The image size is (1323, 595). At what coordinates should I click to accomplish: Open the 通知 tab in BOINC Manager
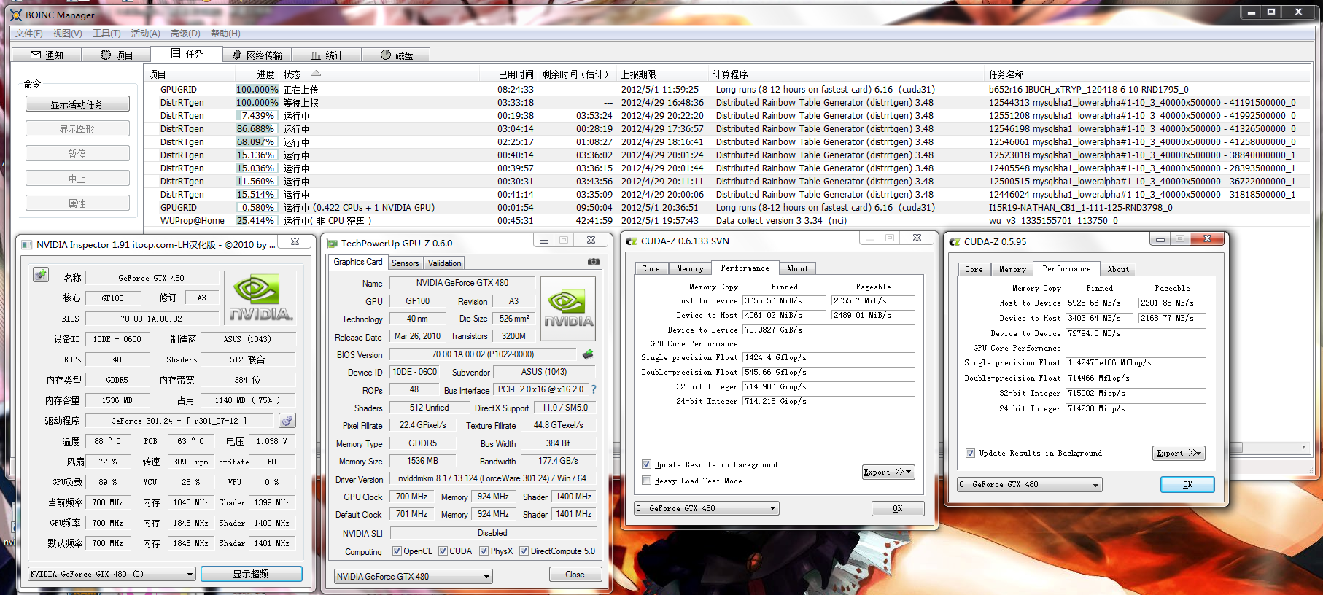47,55
